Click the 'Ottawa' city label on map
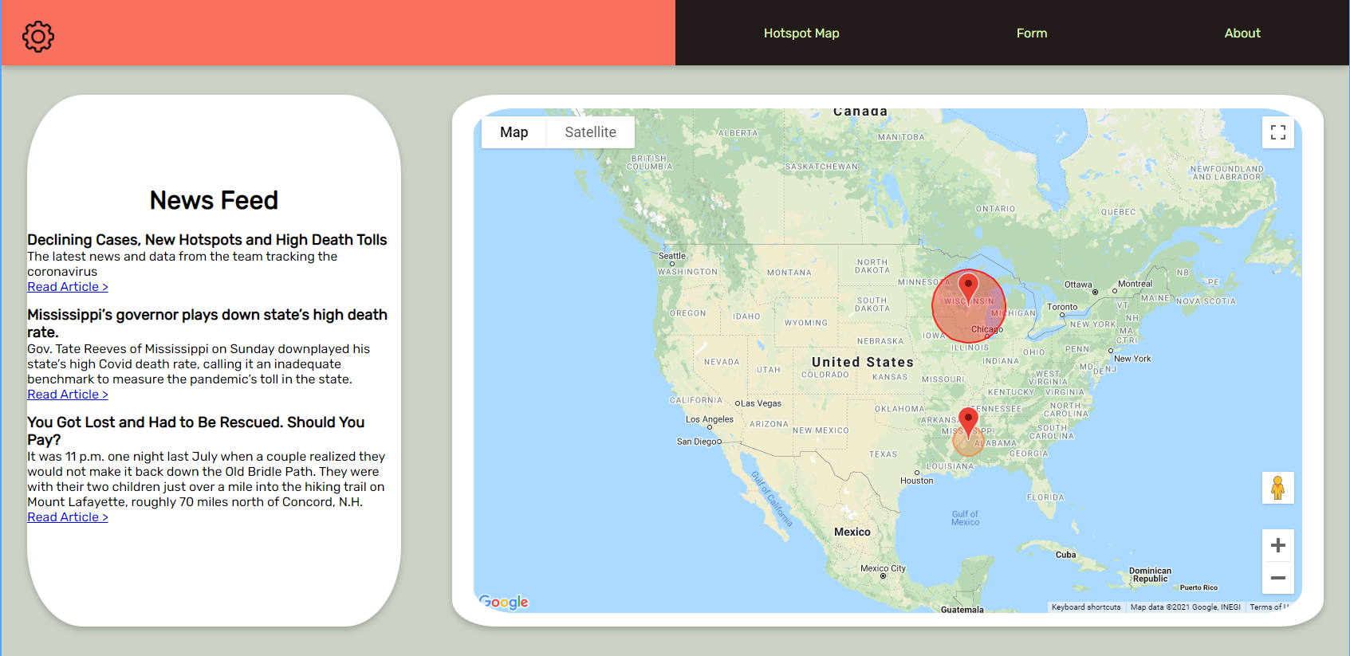The height and width of the screenshot is (656, 1350). (1078, 285)
